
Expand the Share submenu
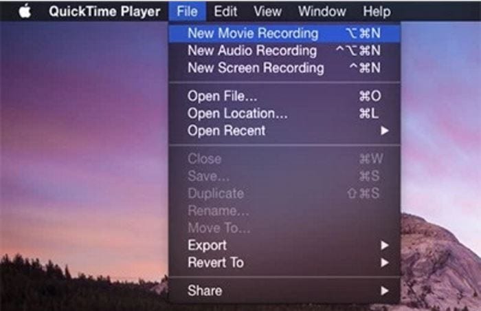284,291
